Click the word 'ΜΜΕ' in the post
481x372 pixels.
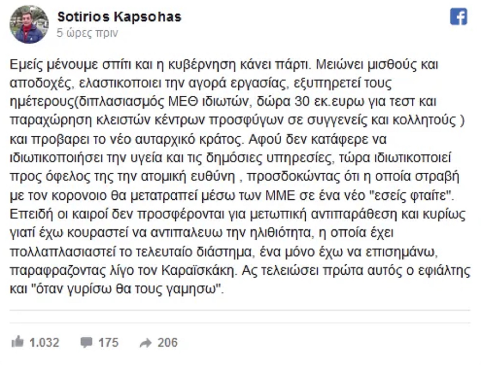pos(280,196)
